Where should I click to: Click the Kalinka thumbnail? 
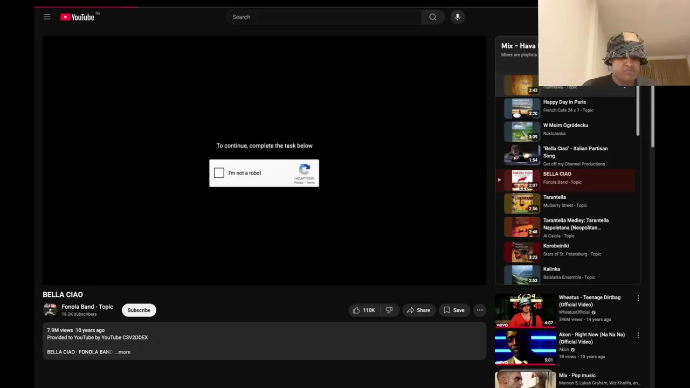coord(522,274)
